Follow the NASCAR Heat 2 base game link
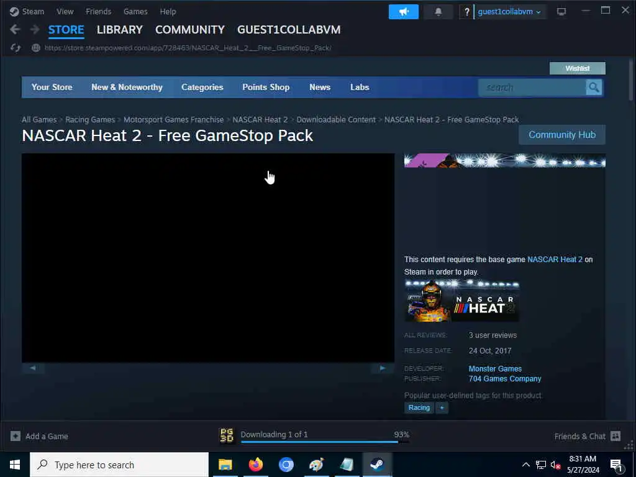 555,259
